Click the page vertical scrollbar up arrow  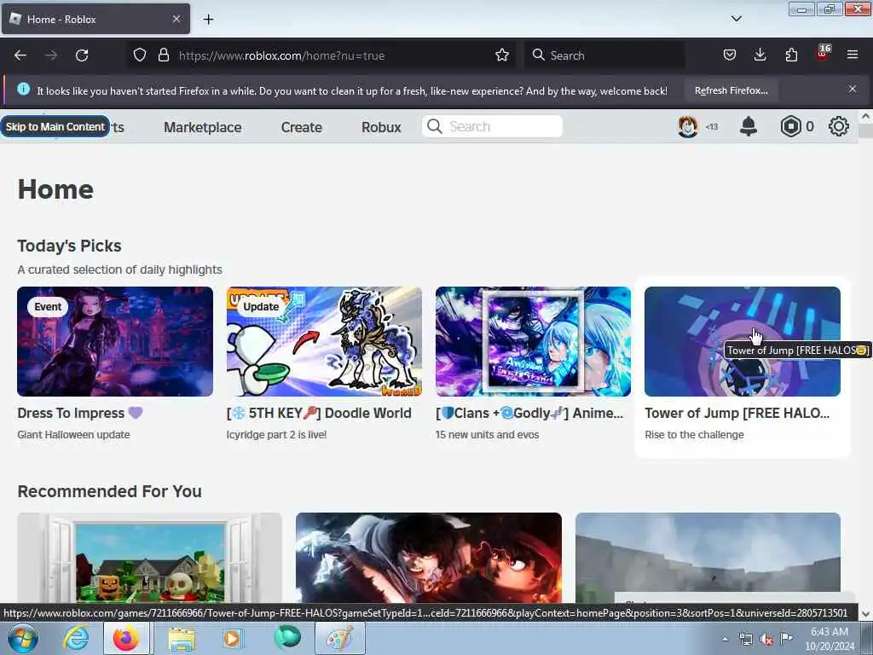point(865,117)
